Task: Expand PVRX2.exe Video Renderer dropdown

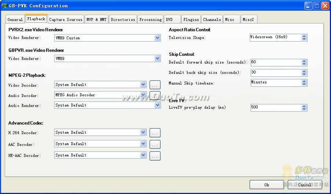Action: click(x=157, y=38)
